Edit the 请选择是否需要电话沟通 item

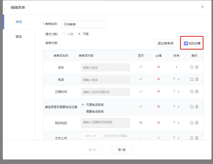coord(192,107)
